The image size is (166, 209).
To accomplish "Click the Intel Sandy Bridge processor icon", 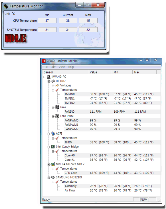I will [53, 147].
